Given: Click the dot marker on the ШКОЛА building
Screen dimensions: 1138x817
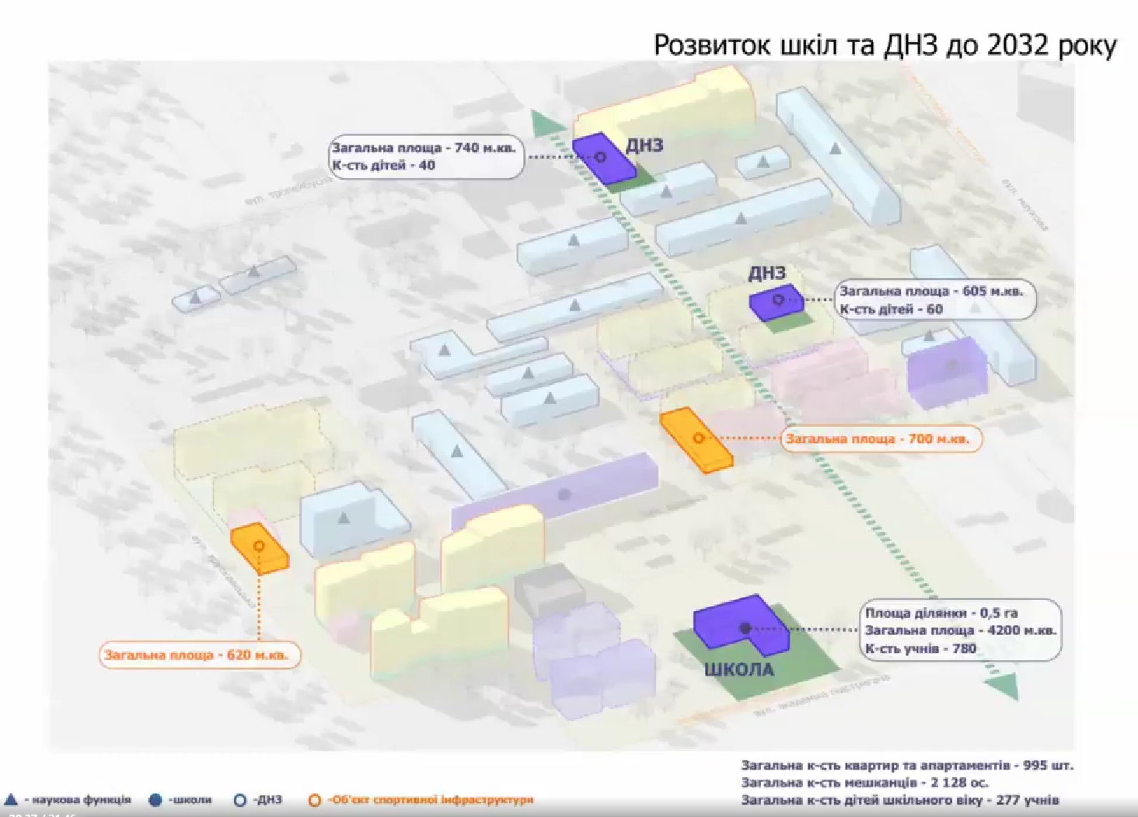Looking at the screenshot, I should [x=745, y=628].
